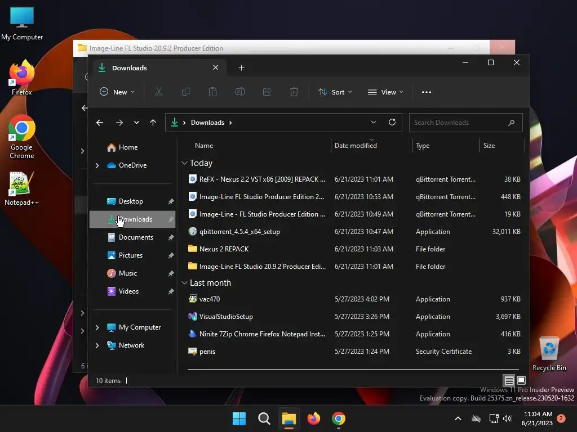Select Videos in navigation pane

(132, 291)
